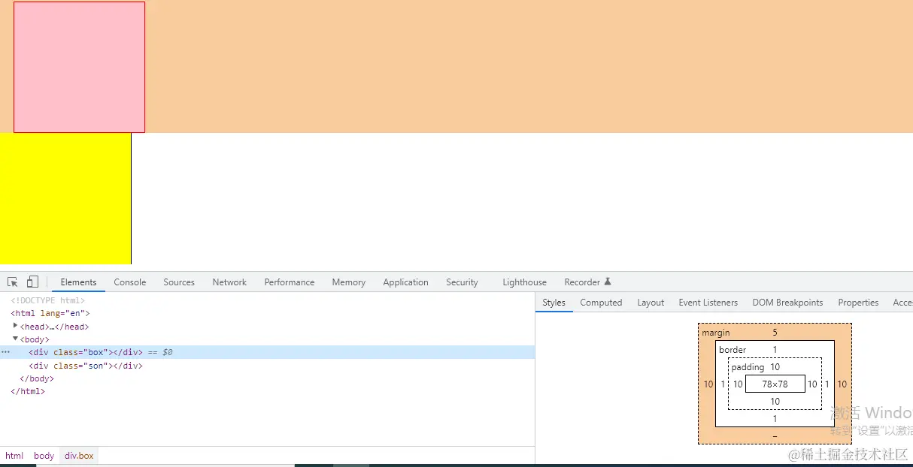Switch to the Memory tab
Image resolution: width=913 pixels, height=467 pixels.
(x=349, y=282)
